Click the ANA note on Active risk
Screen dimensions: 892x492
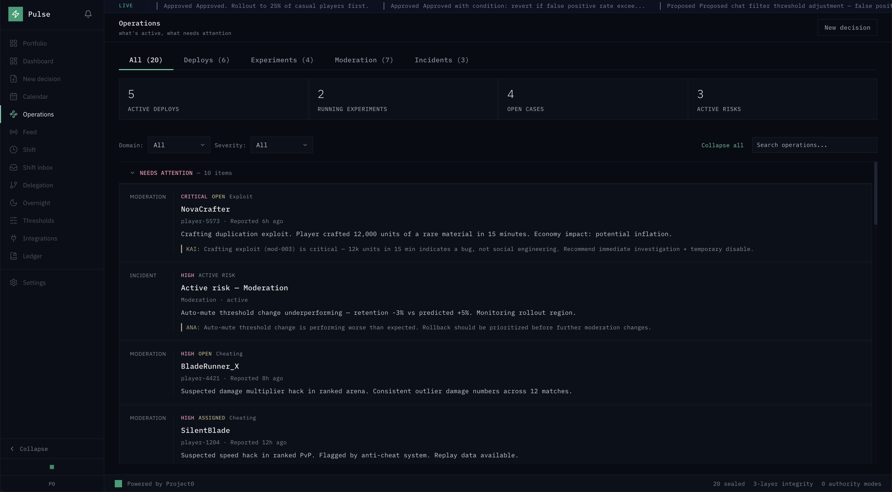[x=416, y=327]
